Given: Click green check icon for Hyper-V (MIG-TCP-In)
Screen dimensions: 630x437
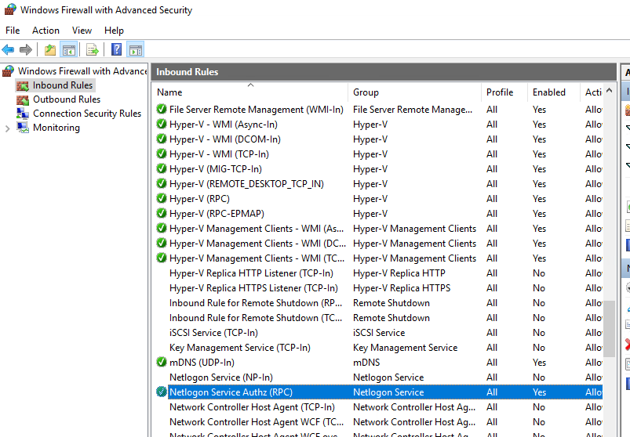Looking at the screenshot, I should [x=162, y=169].
